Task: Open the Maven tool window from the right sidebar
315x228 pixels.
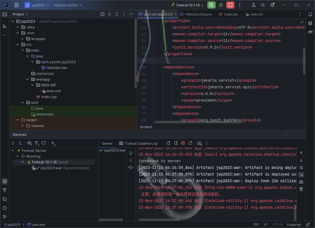Action: tap(310, 32)
